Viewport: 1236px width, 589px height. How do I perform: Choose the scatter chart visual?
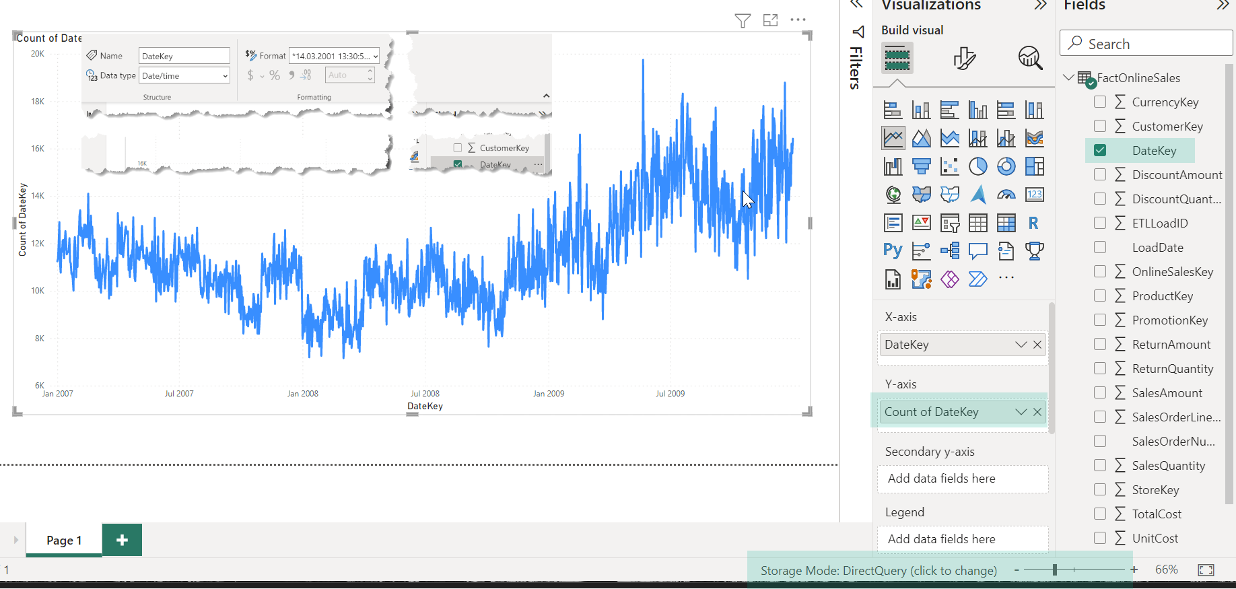pos(950,166)
